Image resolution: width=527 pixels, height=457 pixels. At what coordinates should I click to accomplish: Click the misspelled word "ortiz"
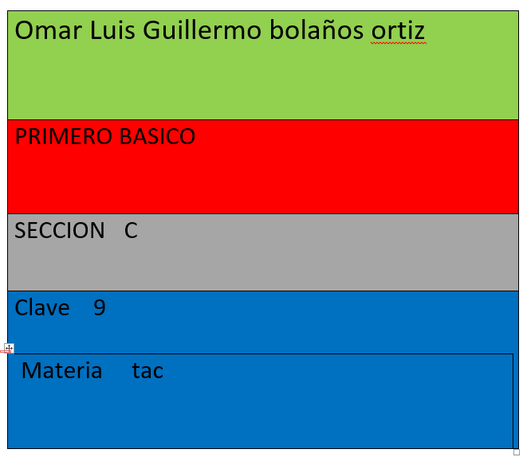pos(399,30)
